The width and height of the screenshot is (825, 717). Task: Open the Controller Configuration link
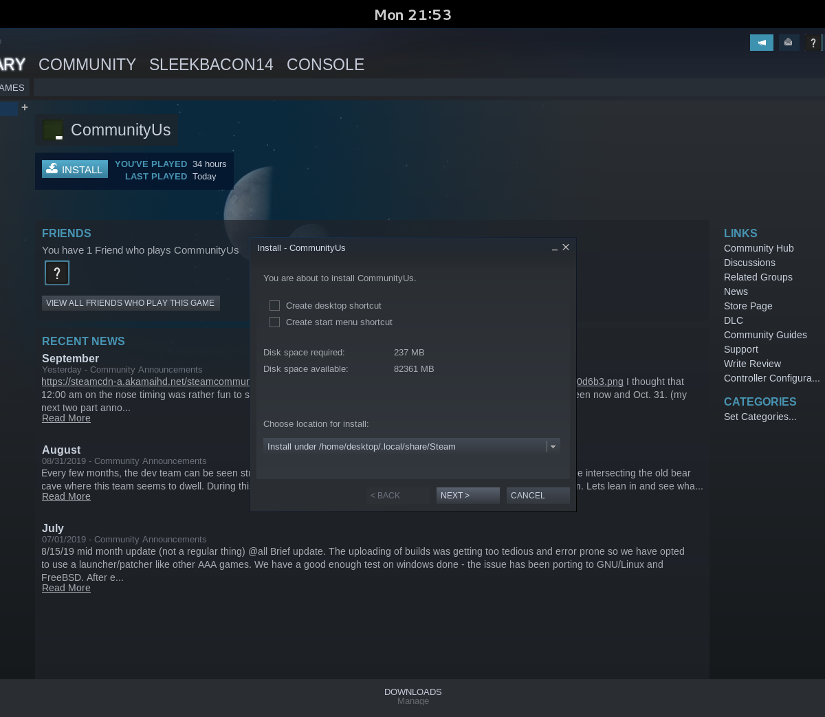pos(772,378)
